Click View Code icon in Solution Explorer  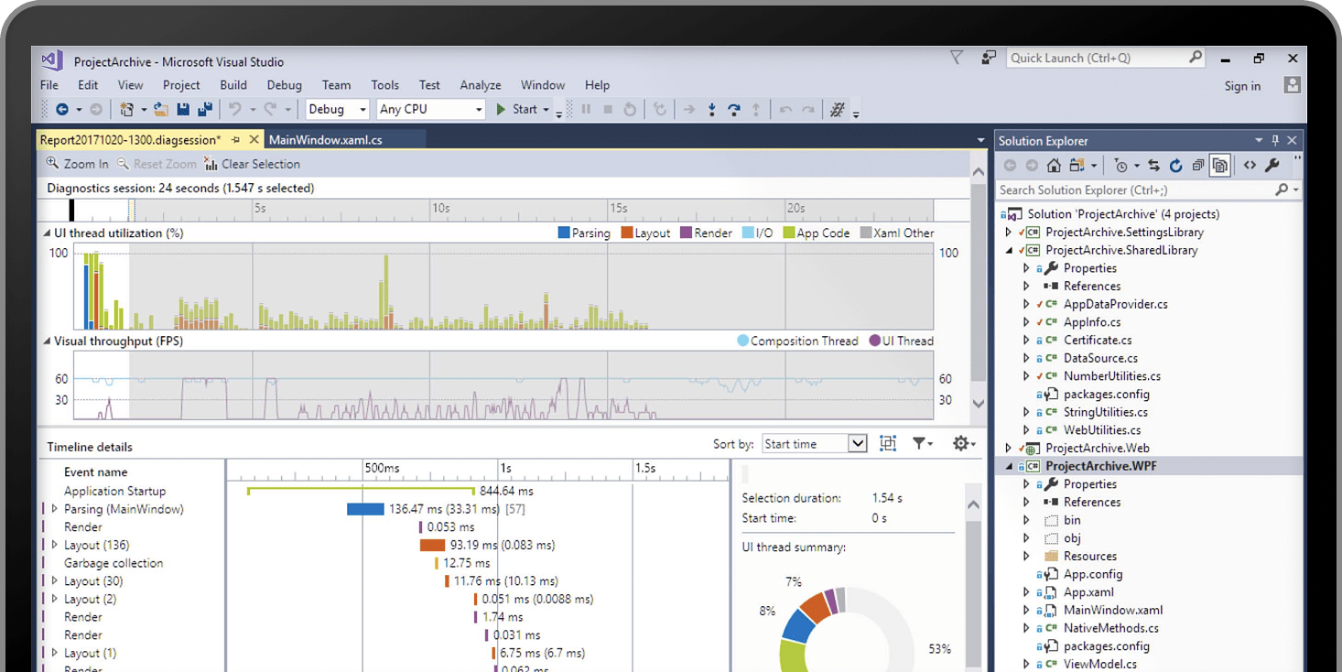click(1250, 166)
